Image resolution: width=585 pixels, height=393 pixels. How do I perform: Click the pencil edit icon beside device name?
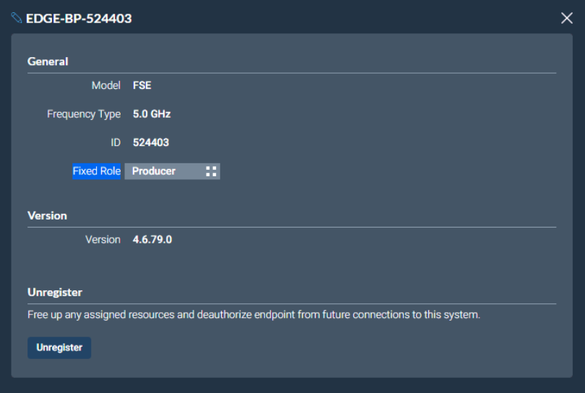(17, 18)
